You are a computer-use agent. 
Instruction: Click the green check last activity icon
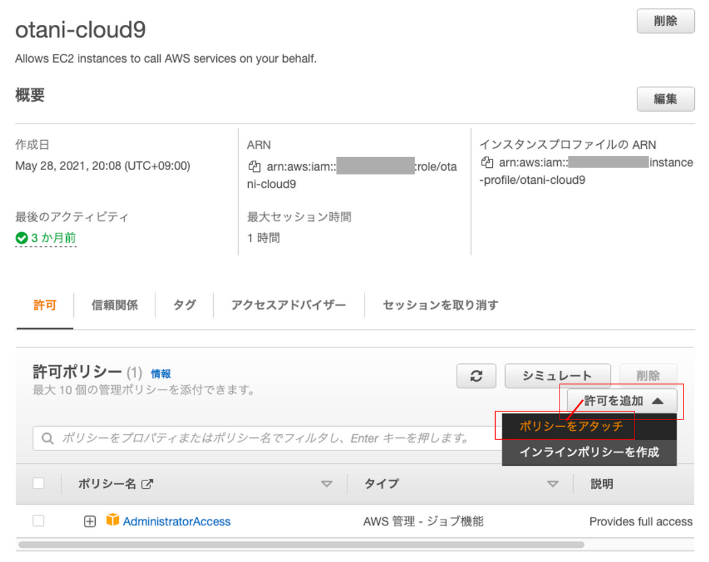click(22, 238)
